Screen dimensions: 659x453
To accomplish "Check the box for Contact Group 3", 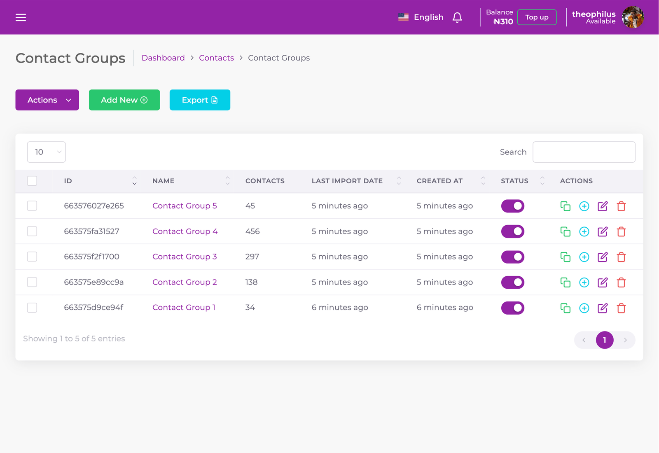I will (32, 257).
